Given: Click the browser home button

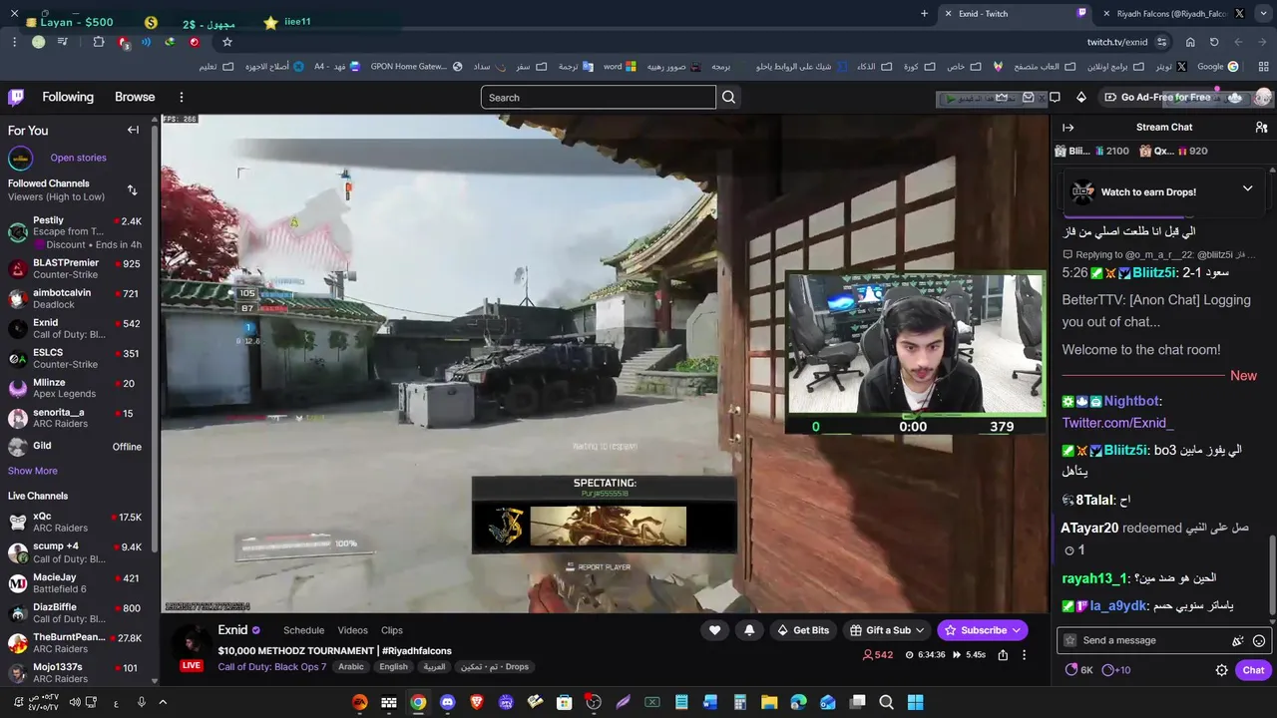Looking at the screenshot, I should coord(1190,42).
